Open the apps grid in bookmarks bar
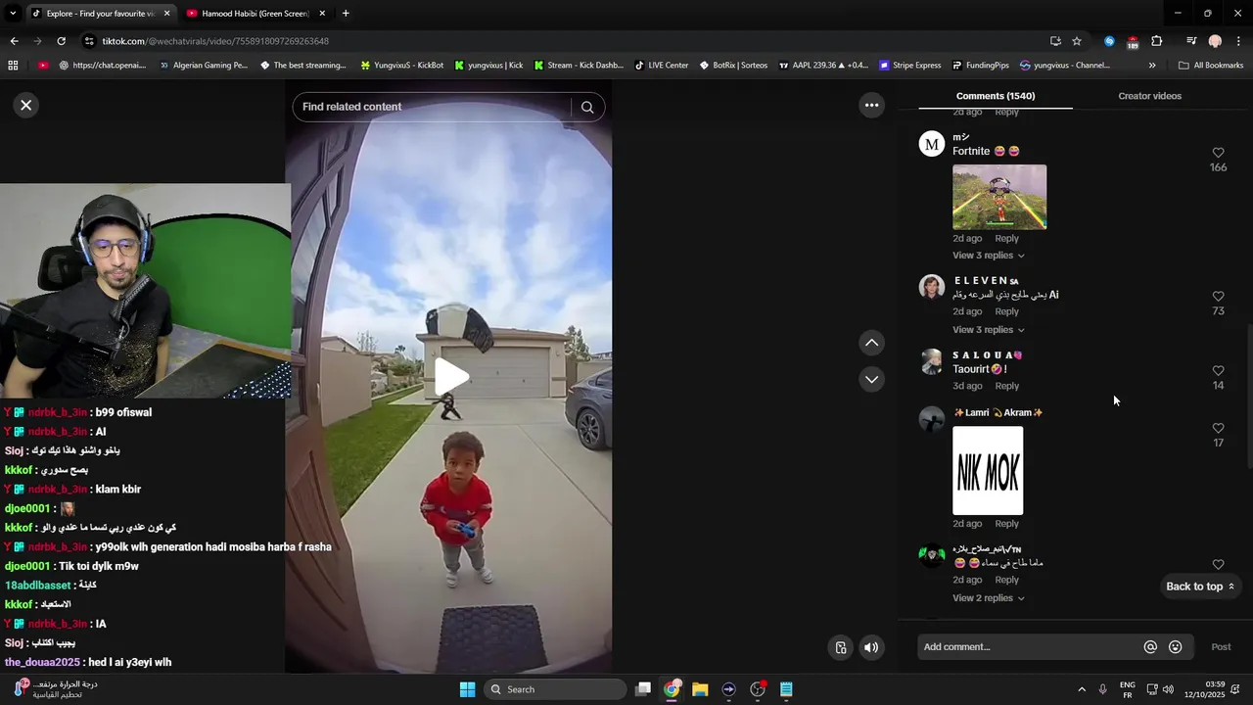The image size is (1253, 705). click(13, 66)
